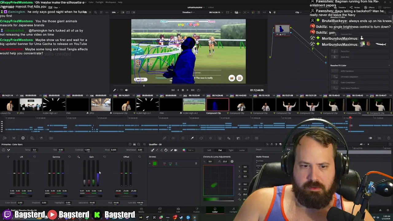Select the green stroke color swatch

click(x=155, y=164)
